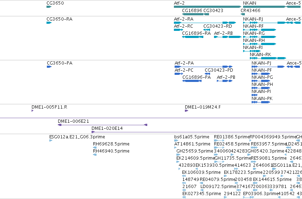The width and height of the screenshot is (302, 199).
Task: Select the NKAIN-PJ protein feature
Action: click(268, 67)
